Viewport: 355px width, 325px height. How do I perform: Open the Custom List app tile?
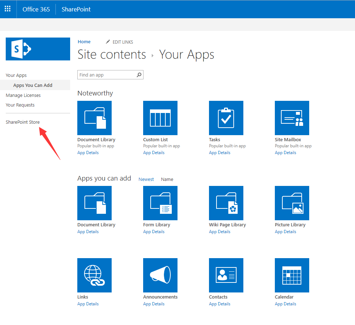click(160, 118)
